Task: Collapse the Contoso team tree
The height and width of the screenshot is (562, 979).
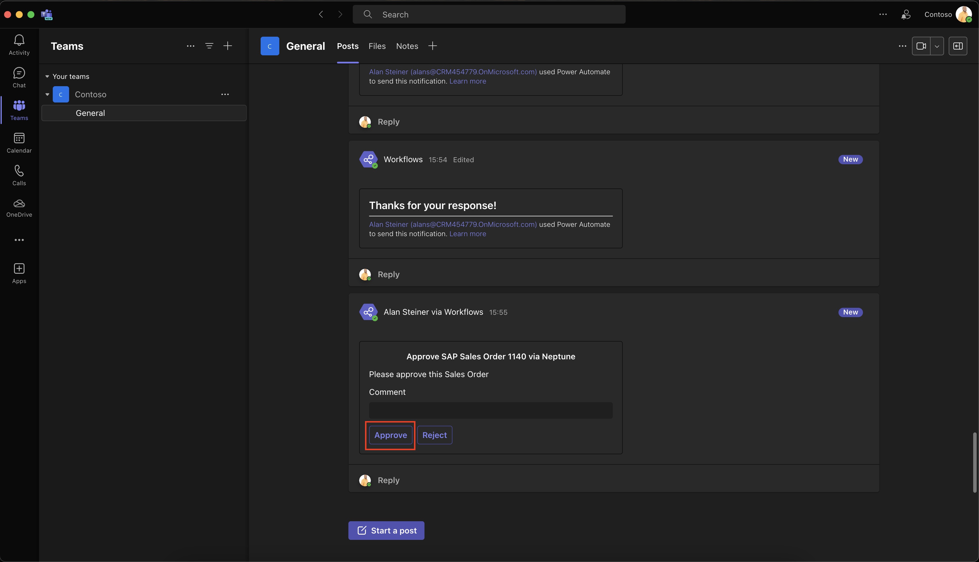Action: tap(48, 94)
